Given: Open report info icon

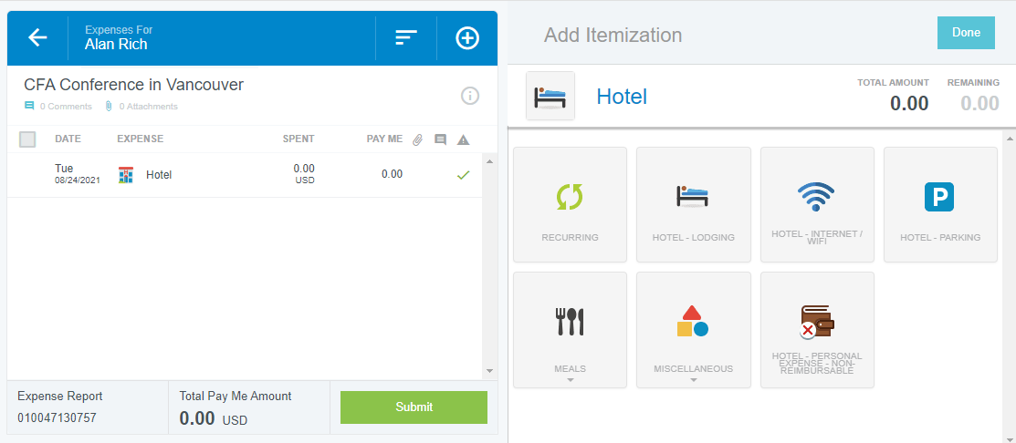Looking at the screenshot, I should (470, 96).
